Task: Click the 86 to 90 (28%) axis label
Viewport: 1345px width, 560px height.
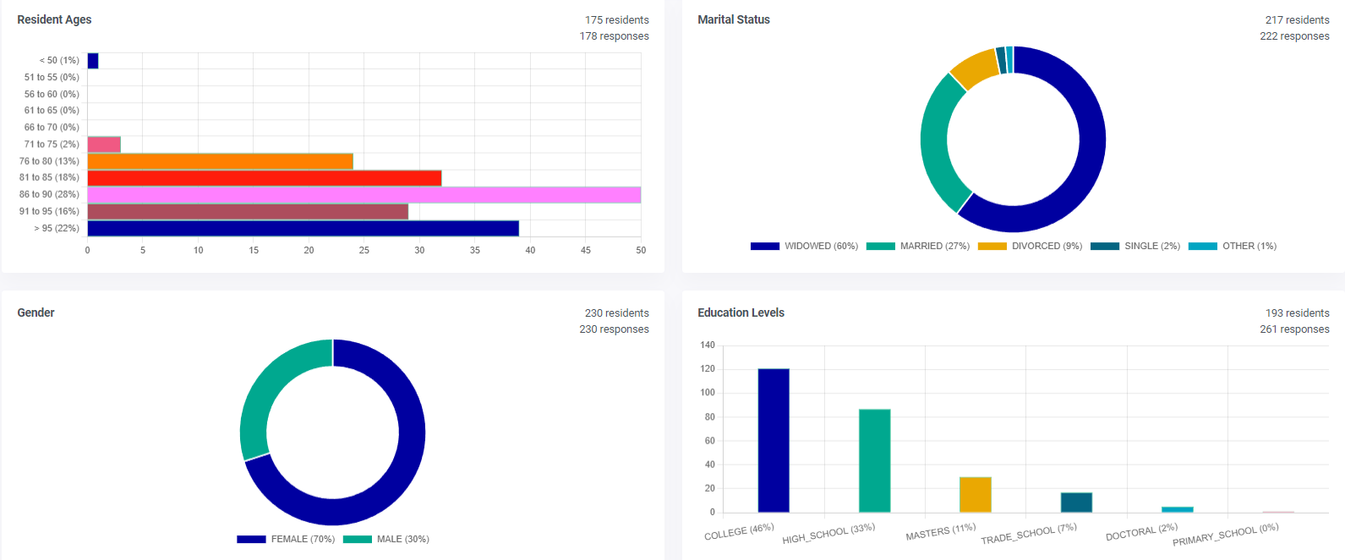Action: [49, 195]
